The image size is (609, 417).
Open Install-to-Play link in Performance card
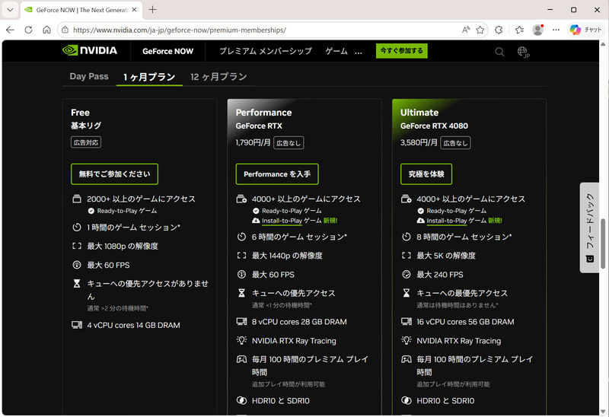coord(282,221)
